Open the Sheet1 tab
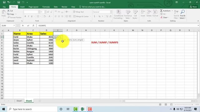This screenshot has width=200, height=112. (x=19, y=101)
